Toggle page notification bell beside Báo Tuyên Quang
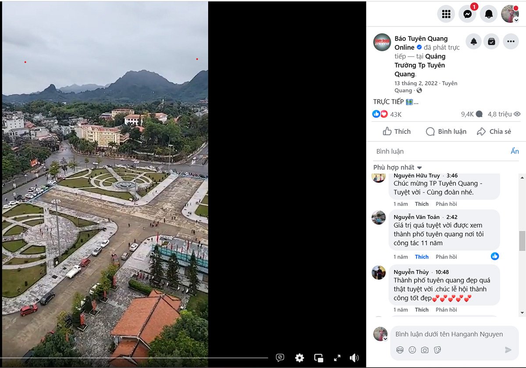This screenshot has height=368, width=526. (x=473, y=42)
